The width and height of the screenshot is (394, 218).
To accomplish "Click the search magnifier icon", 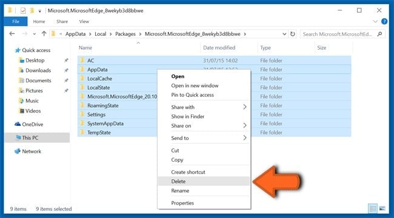I will pos(379,34).
